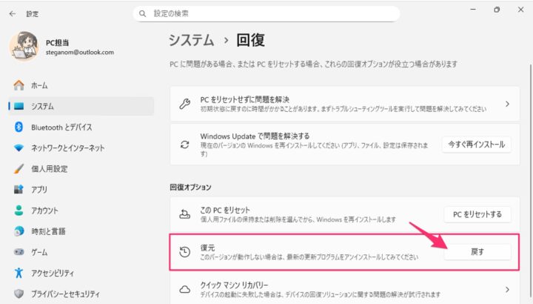Select アクセシビリティ in sidebar
Screen dimensions: 533x304
pyautogui.click(x=53, y=272)
